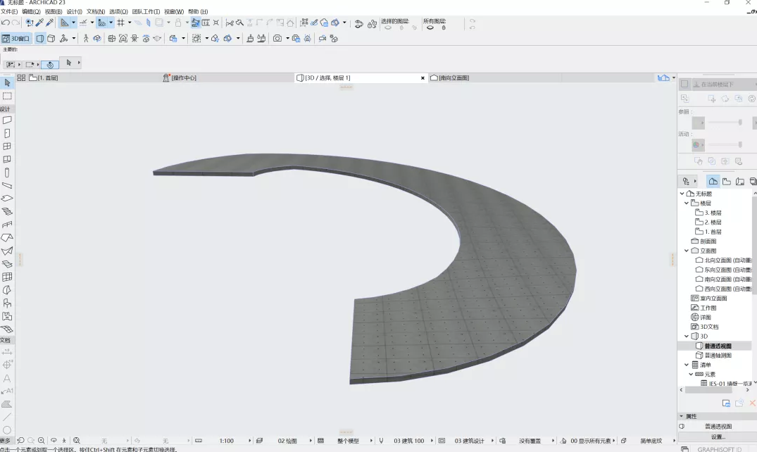757x452 pixels.
Task: Select the Column tool in toolbox
Action: coord(7,172)
